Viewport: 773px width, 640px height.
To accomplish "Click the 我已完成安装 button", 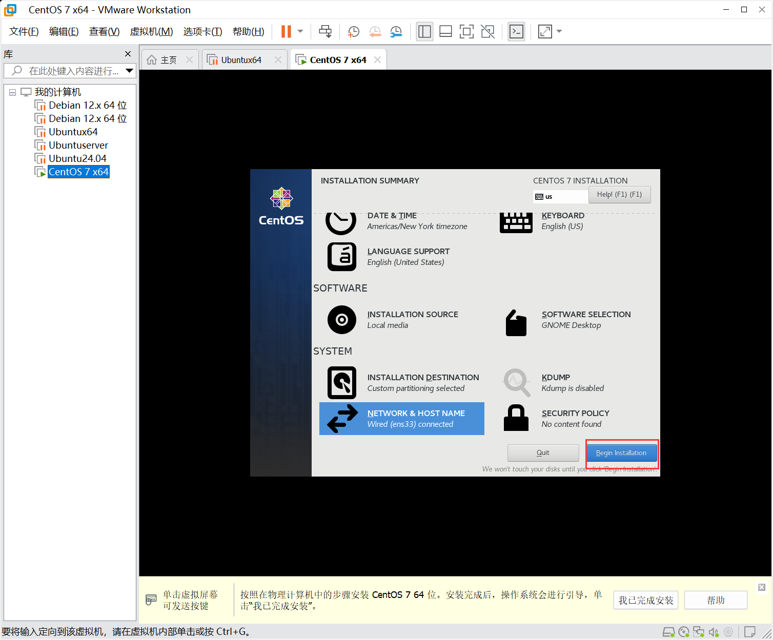I will click(x=646, y=600).
